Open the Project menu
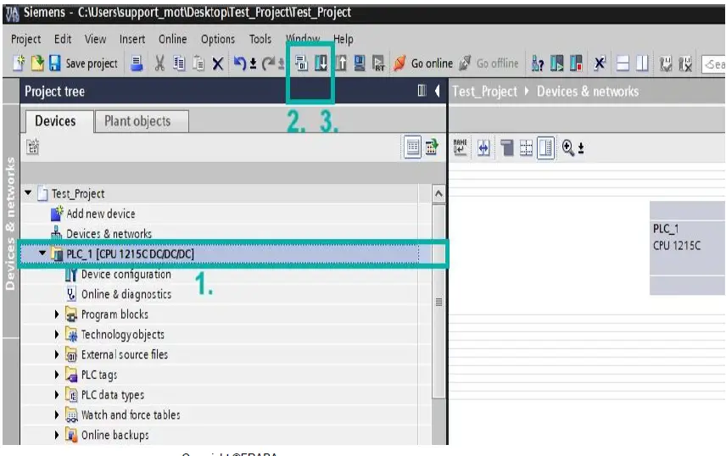Image resolution: width=726 pixels, height=456 pixels. 26,39
